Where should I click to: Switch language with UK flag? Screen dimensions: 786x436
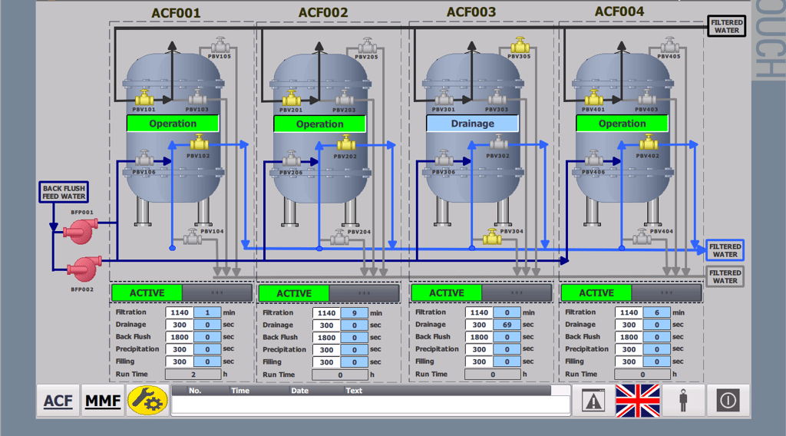pyautogui.click(x=638, y=401)
